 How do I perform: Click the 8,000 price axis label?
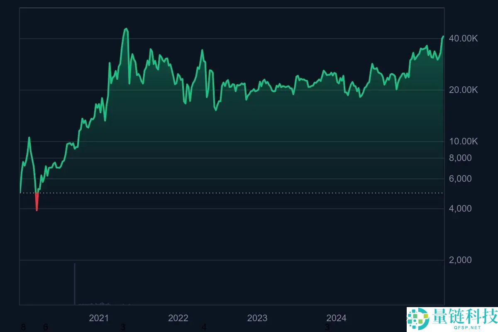(x=460, y=158)
